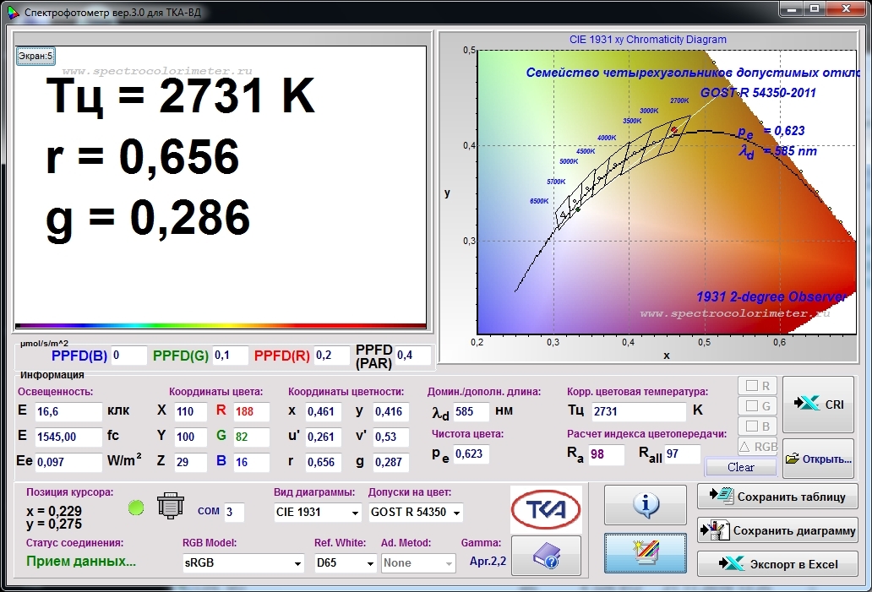872x592 pixels.
Task: Click the TKA logo image
Action: coord(545,508)
